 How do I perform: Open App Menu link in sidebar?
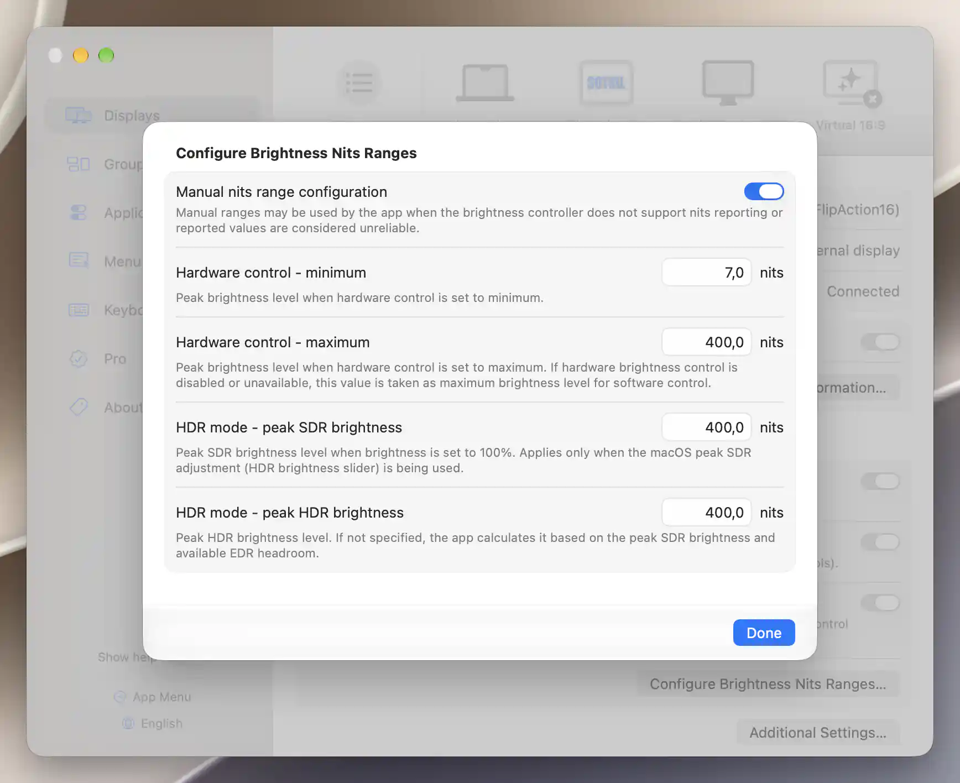[x=153, y=697]
